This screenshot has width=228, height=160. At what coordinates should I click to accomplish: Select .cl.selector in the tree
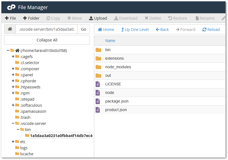(x=30, y=63)
